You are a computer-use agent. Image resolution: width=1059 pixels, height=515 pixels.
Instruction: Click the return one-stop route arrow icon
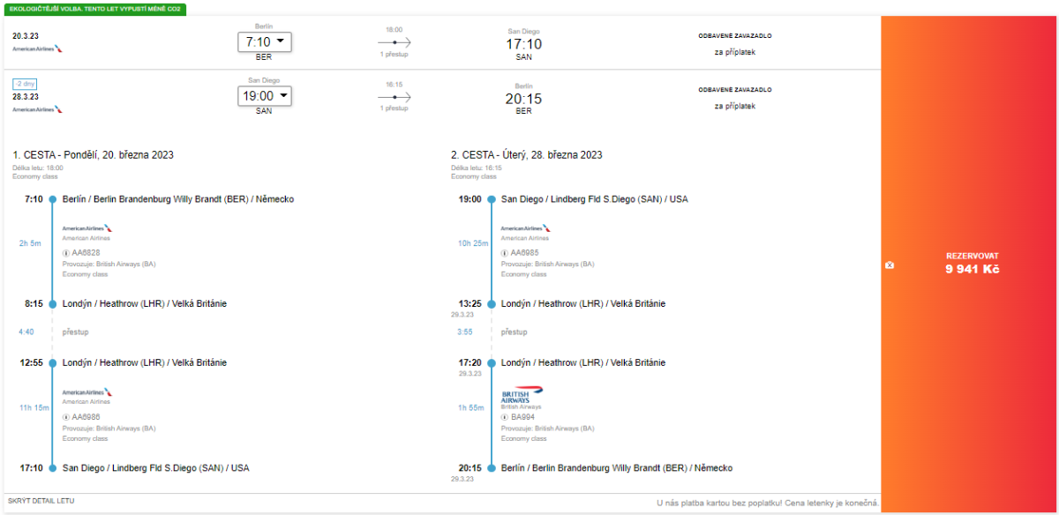click(394, 96)
